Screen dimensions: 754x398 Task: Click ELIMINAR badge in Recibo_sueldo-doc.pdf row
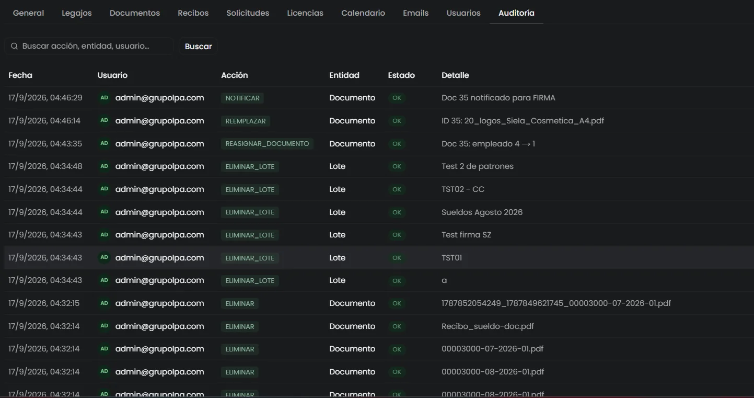(x=240, y=326)
